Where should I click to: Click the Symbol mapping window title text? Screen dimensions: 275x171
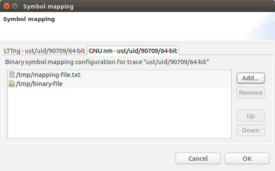pos(48,6)
